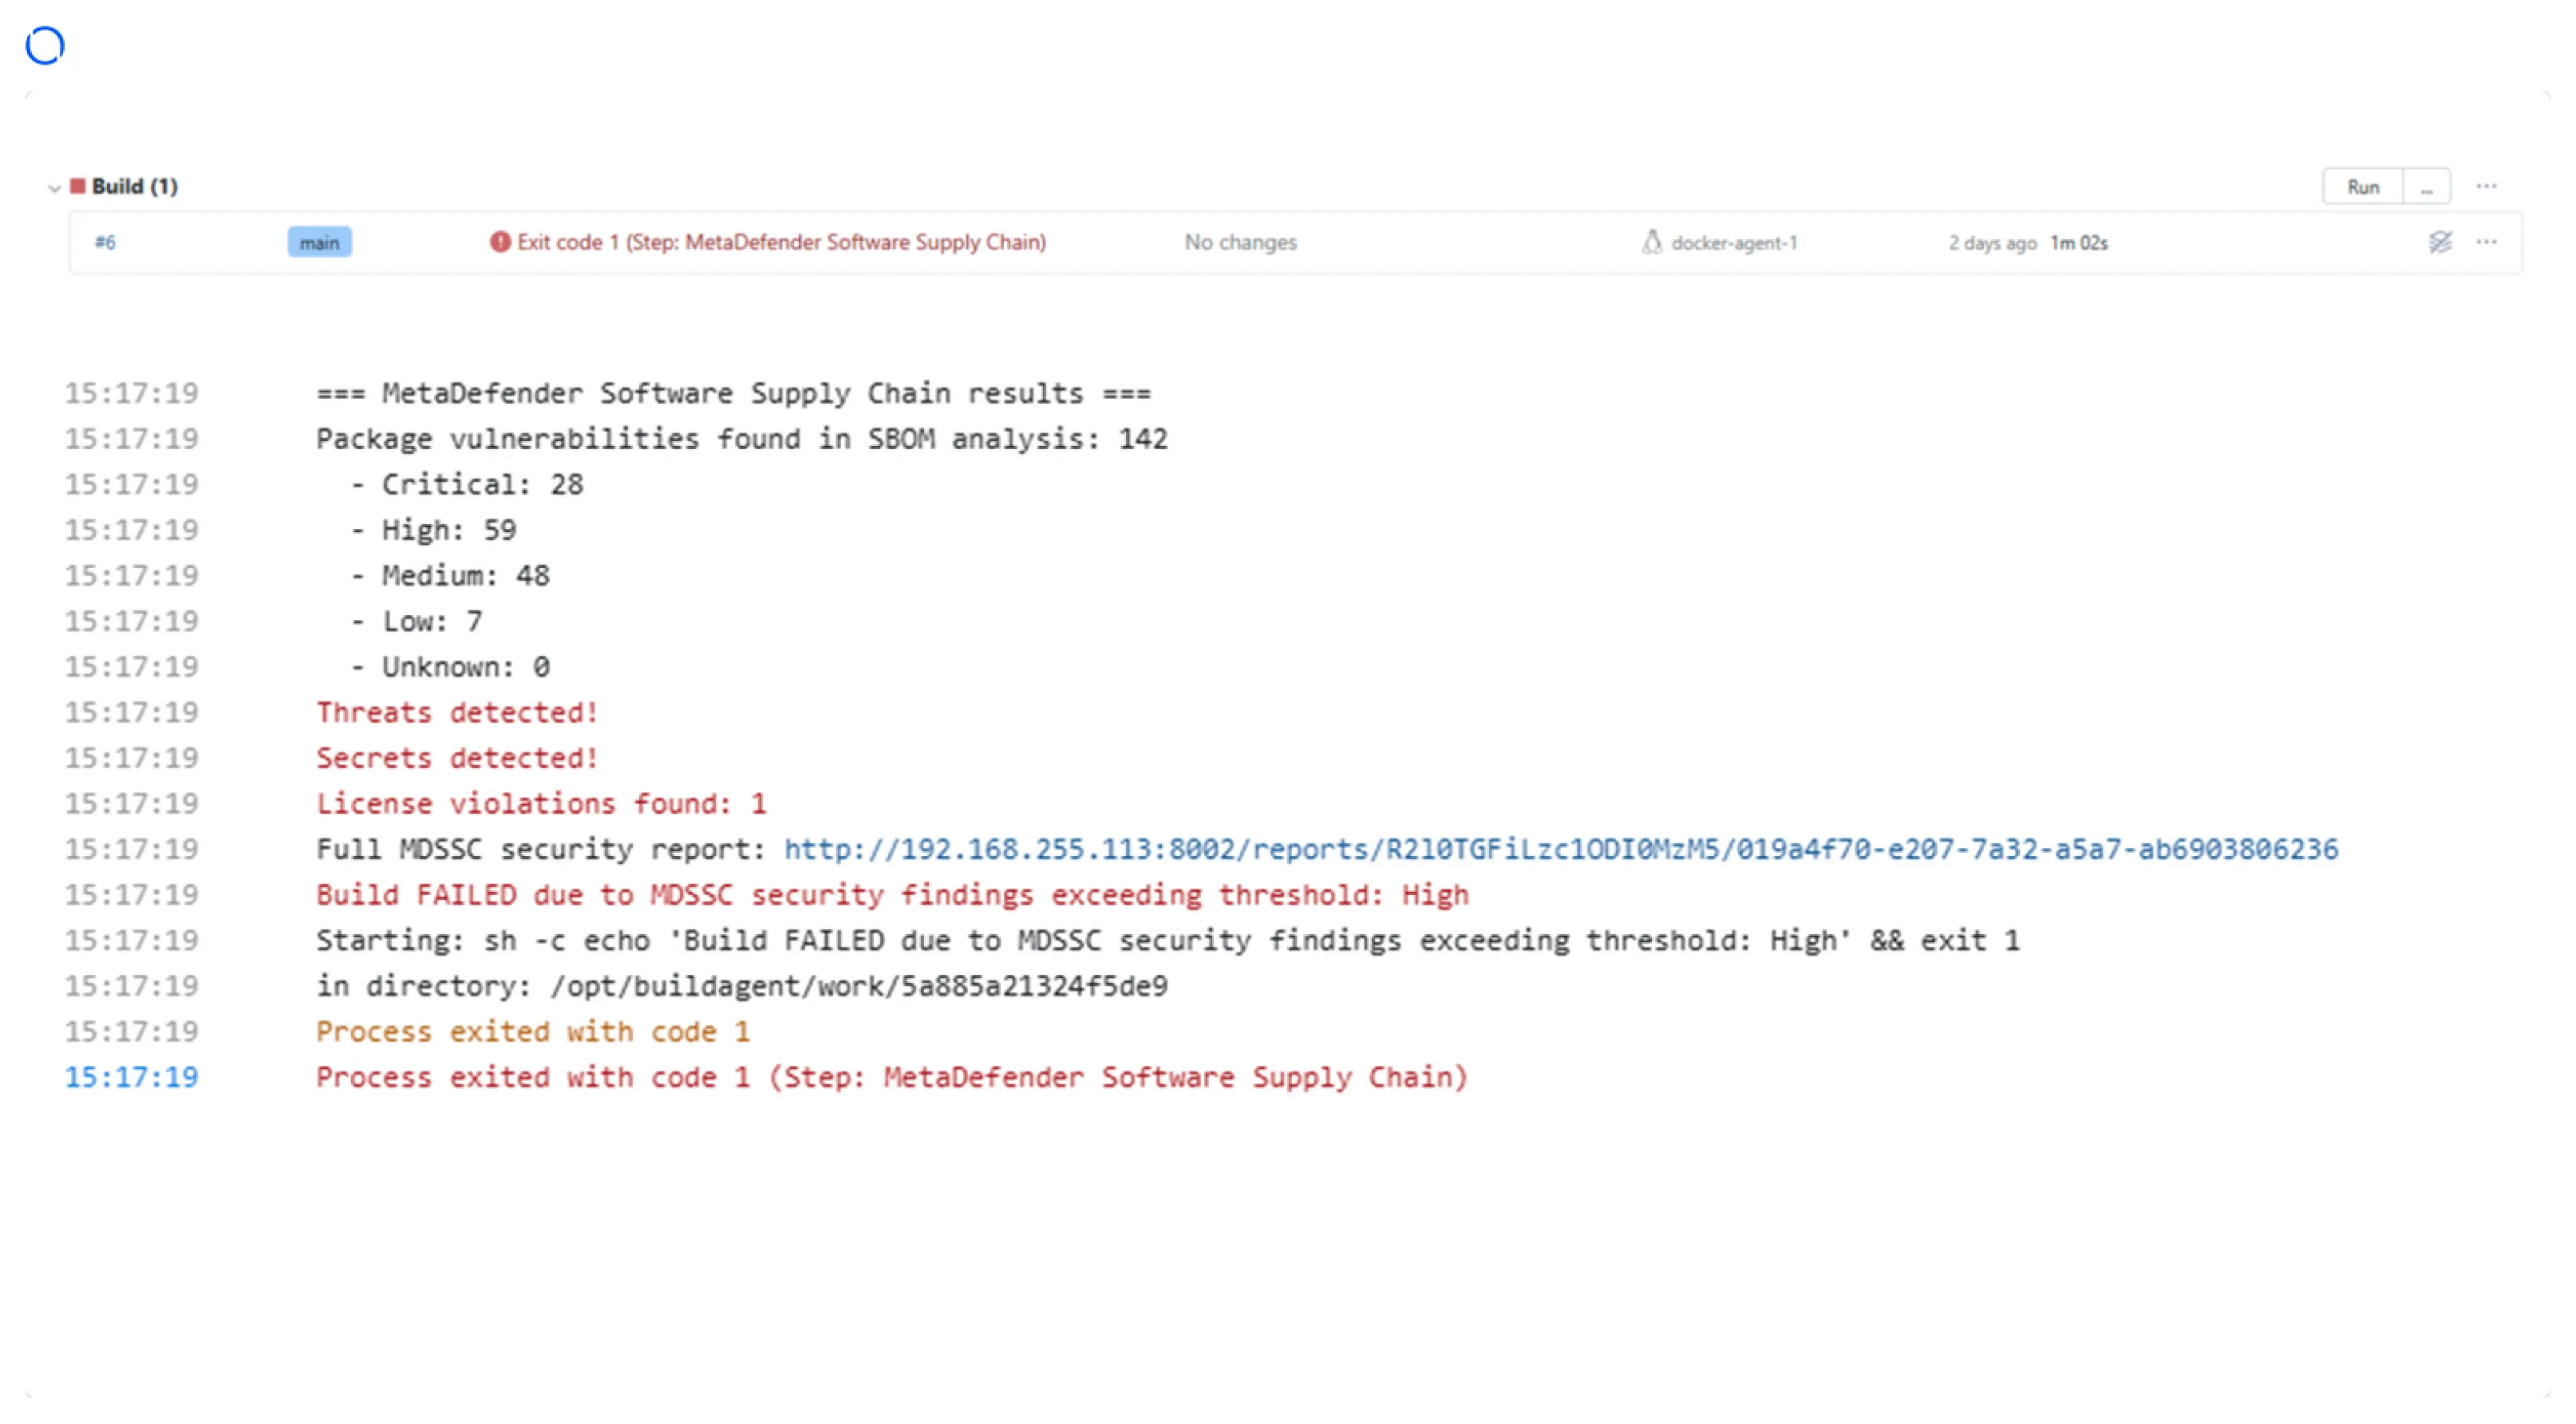Click the Threats detected! log line
The image size is (2576, 1424).
[457, 712]
